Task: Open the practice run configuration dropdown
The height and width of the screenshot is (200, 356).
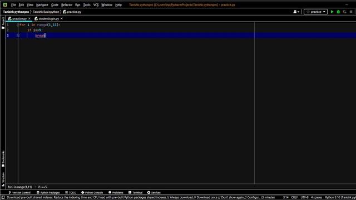Action: [x=315, y=12]
